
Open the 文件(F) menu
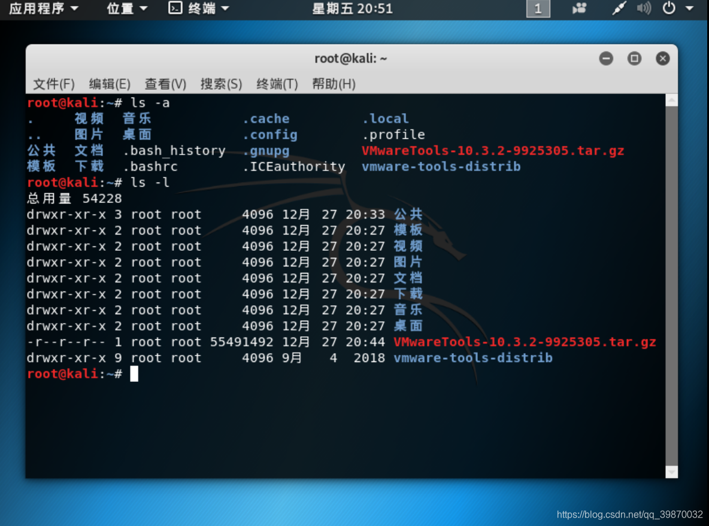[x=53, y=84]
